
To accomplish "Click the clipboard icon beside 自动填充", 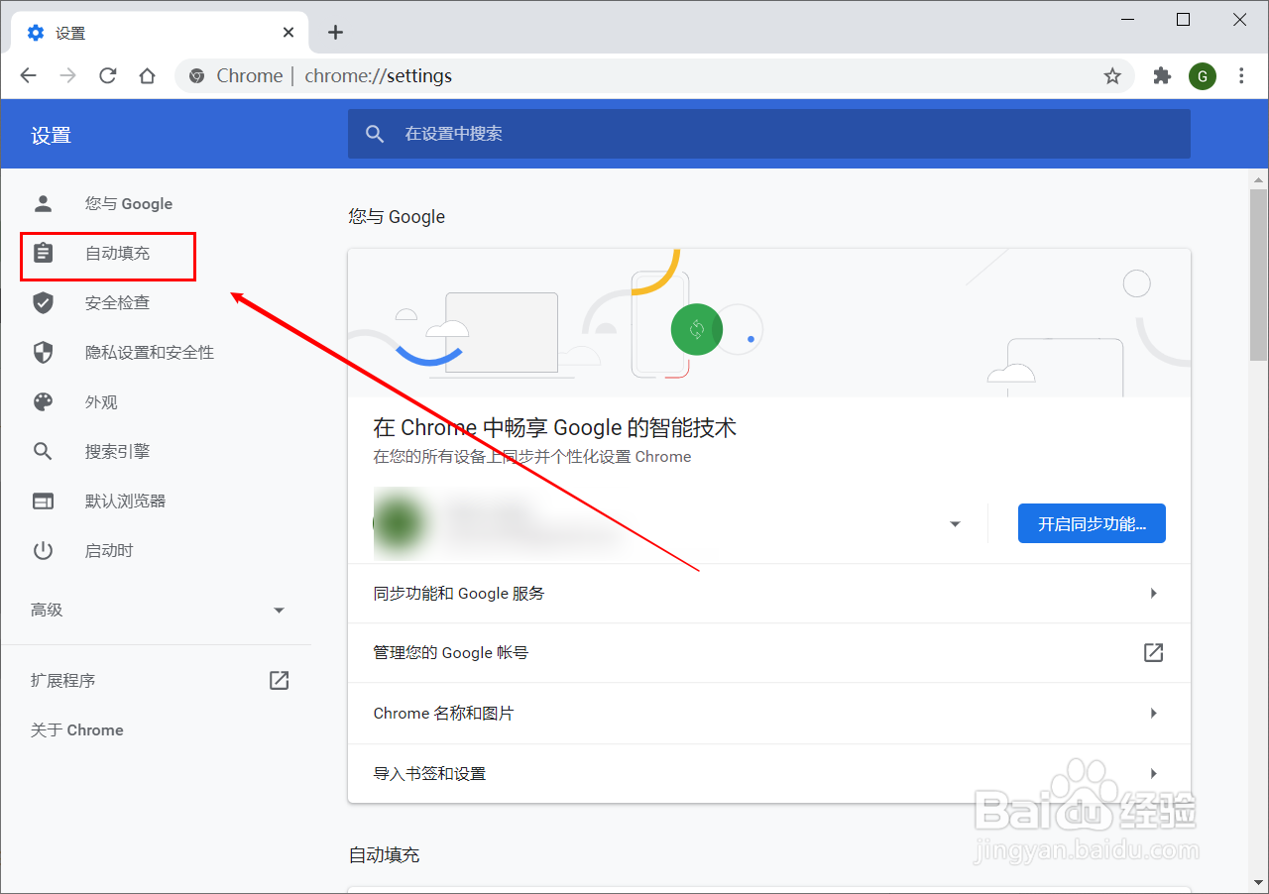I will (x=43, y=254).
